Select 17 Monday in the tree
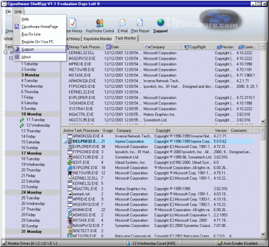Image resolution: width=269 pixels, height=247 pixels. (31, 153)
